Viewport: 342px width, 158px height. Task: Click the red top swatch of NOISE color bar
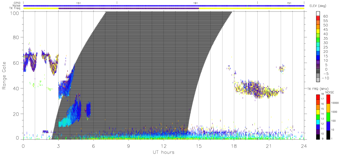point(328,99)
